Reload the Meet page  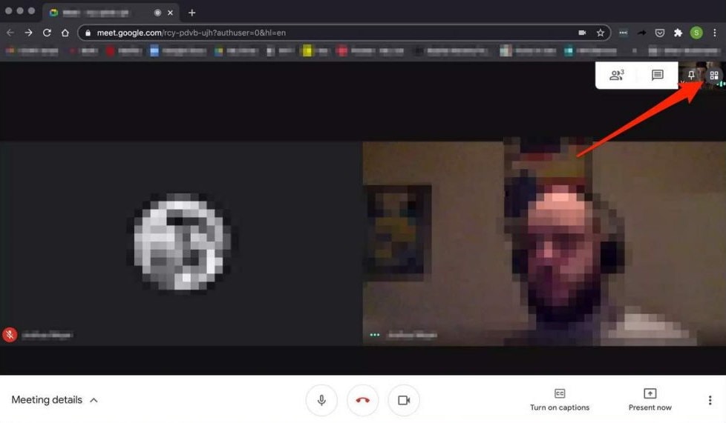click(47, 33)
